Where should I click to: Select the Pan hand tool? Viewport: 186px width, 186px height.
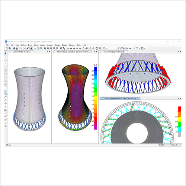61,48
